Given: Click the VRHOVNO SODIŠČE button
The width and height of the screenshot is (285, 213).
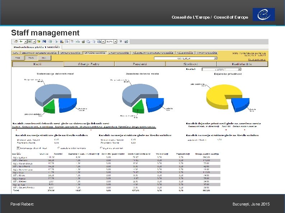Looking at the screenshot, I should pos(207,53).
